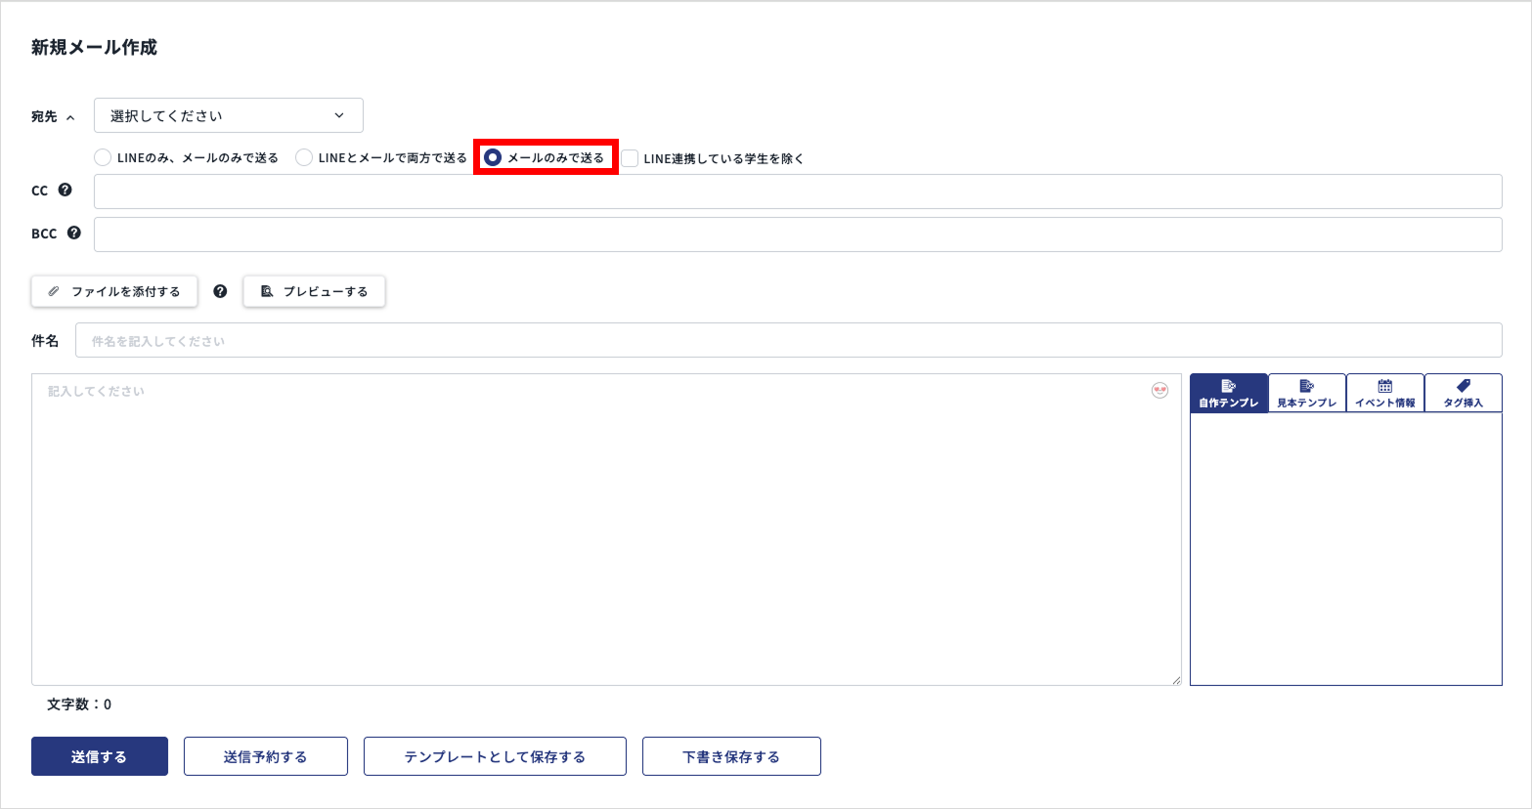Viewport: 1532px width, 809px height.
Task: Select メールのみで送る radio option
Action: (493, 157)
